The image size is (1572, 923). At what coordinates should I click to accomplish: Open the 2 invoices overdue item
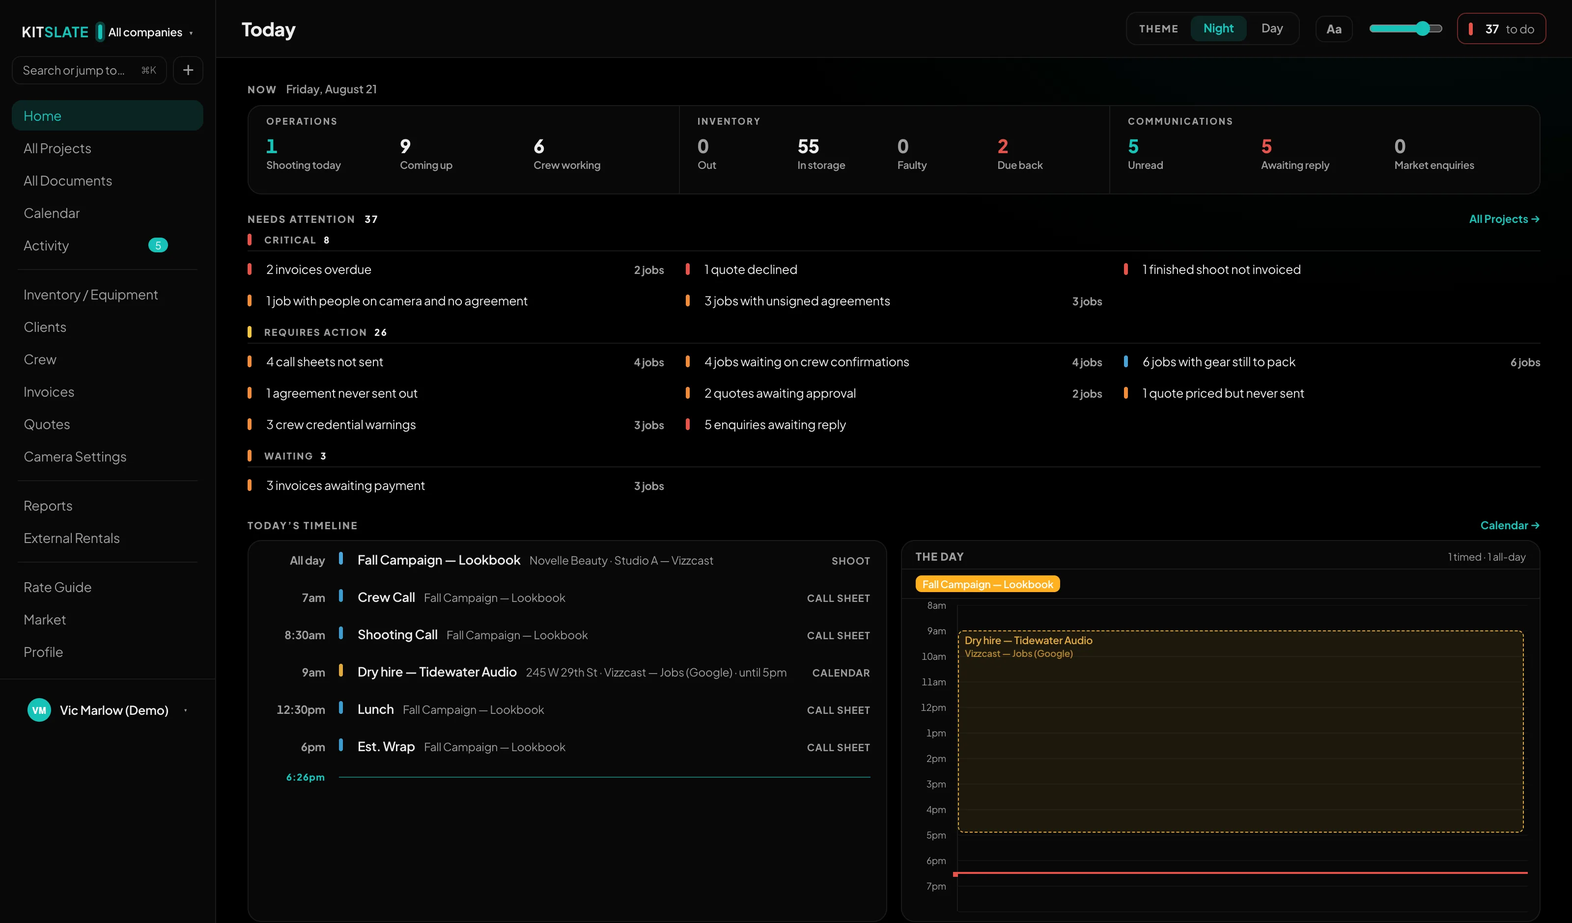coord(456,270)
